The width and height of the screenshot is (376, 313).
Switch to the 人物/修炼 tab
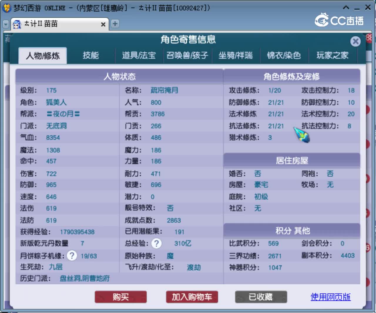(x=43, y=55)
